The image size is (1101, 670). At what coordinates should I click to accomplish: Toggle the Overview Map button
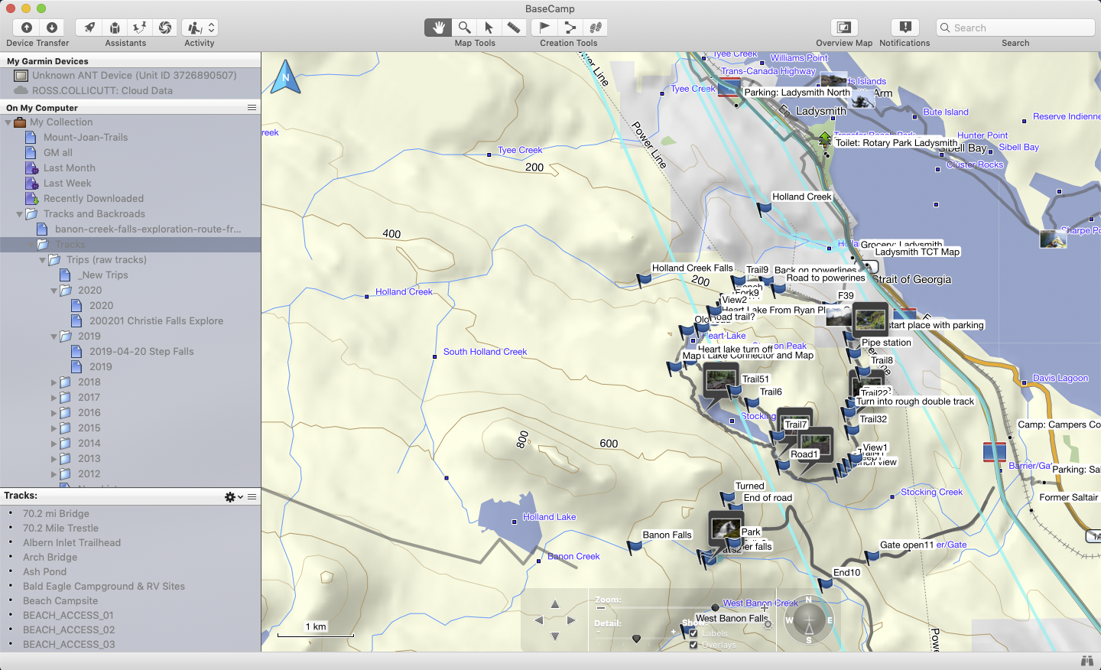[x=843, y=28]
